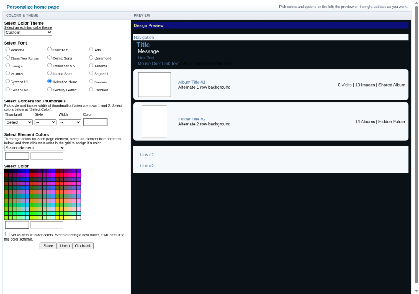Image resolution: width=419 pixels, height=294 pixels.
Task: Open the Select element dropdown
Action: (34, 148)
